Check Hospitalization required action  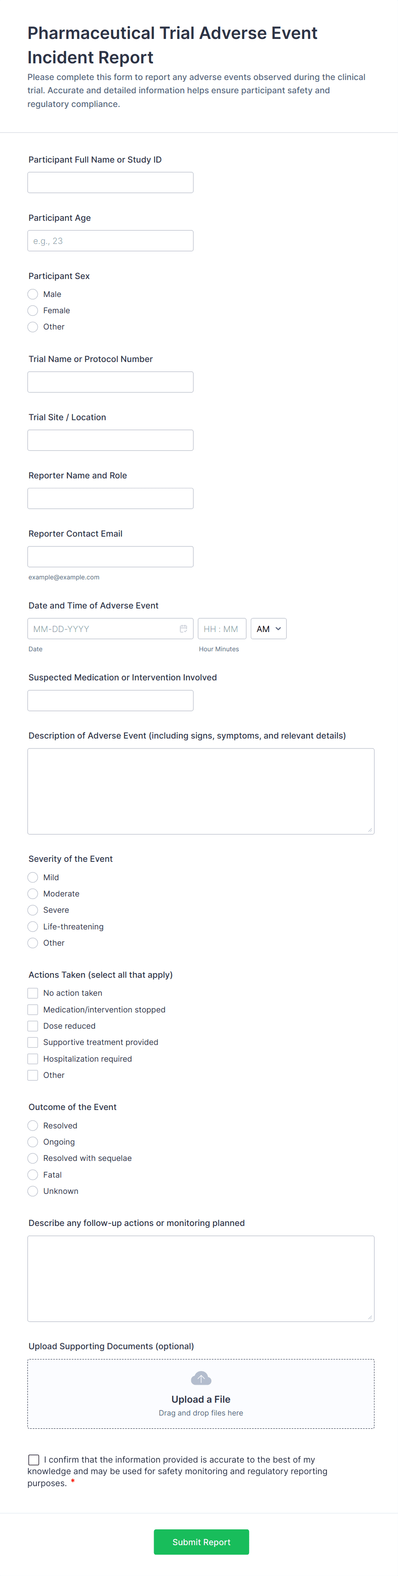pos(33,1058)
